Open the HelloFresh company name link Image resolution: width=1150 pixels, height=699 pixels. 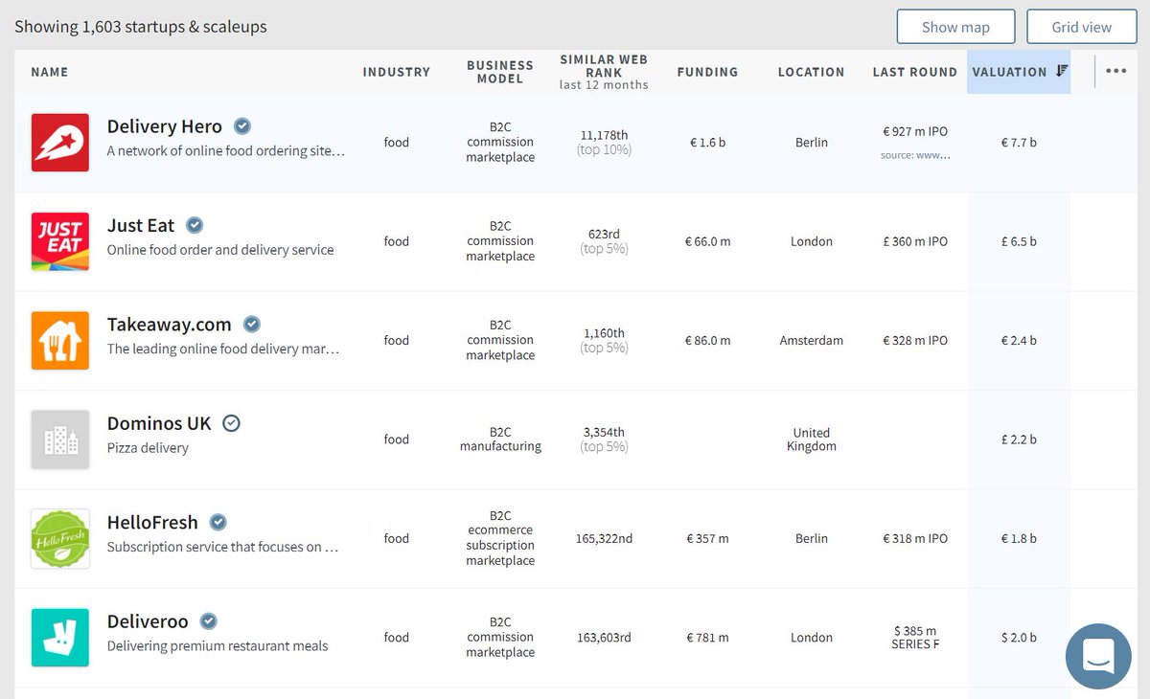(152, 523)
